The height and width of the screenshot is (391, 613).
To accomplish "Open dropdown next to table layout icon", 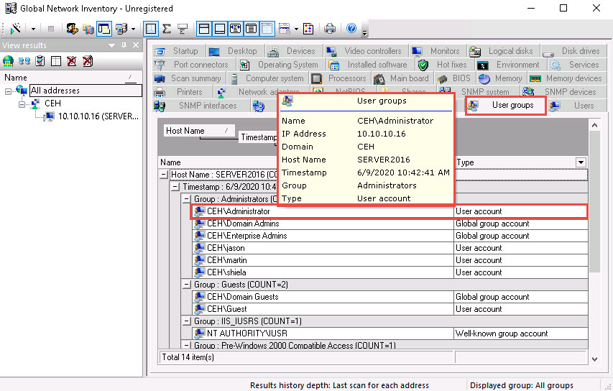I will click(x=296, y=29).
